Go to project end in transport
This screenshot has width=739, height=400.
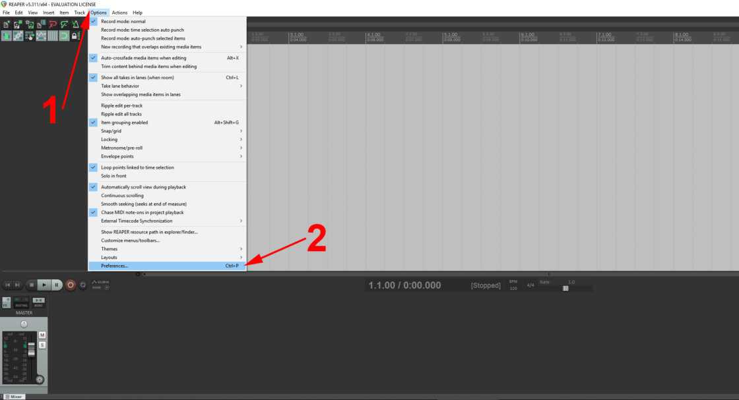[x=17, y=285]
